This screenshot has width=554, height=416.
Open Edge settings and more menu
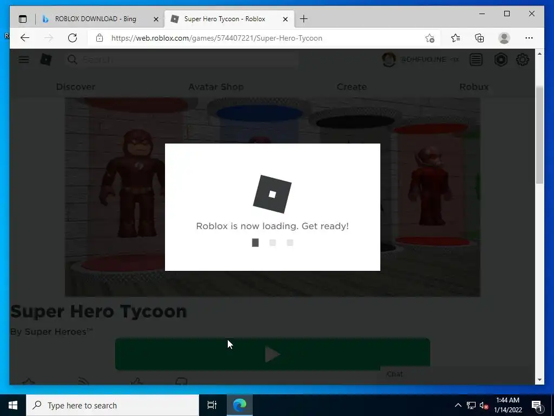coord(529,38)
